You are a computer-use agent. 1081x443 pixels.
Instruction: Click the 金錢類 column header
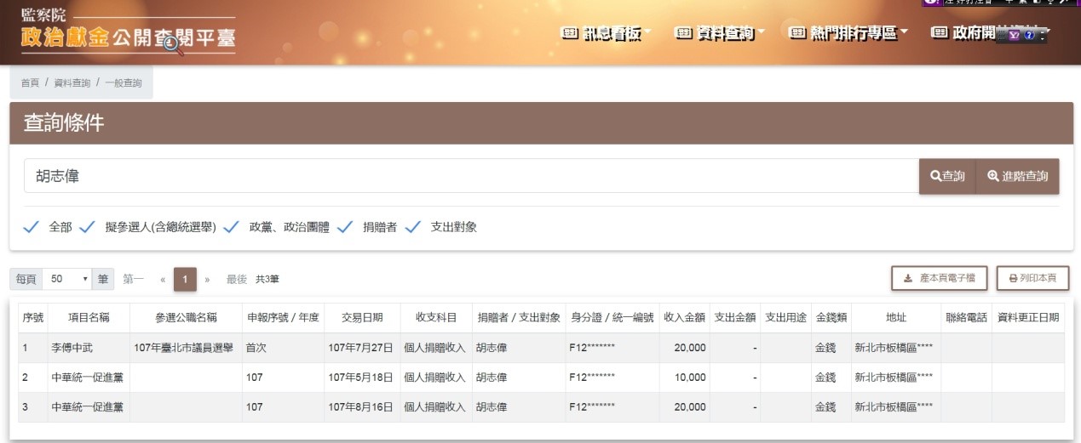[x=831, y=317]
